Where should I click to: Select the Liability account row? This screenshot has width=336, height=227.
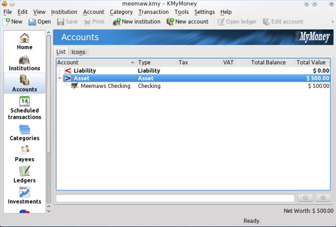pyautogui.click(x=193, y=70)
